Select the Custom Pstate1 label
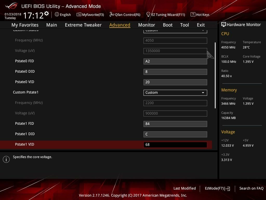This screenshot has width=266, height=200. (26, 92)
